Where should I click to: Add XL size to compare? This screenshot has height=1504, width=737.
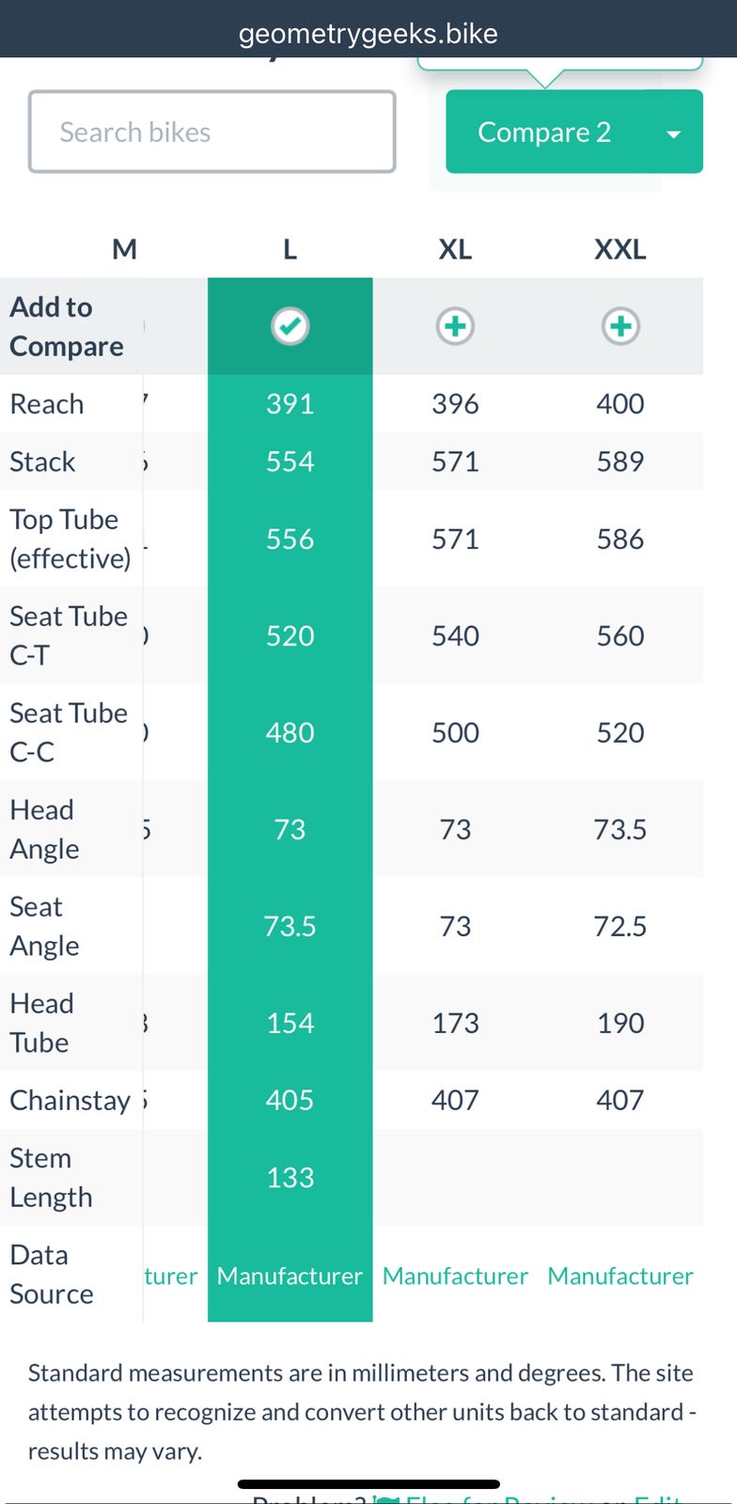pos(455,326)
